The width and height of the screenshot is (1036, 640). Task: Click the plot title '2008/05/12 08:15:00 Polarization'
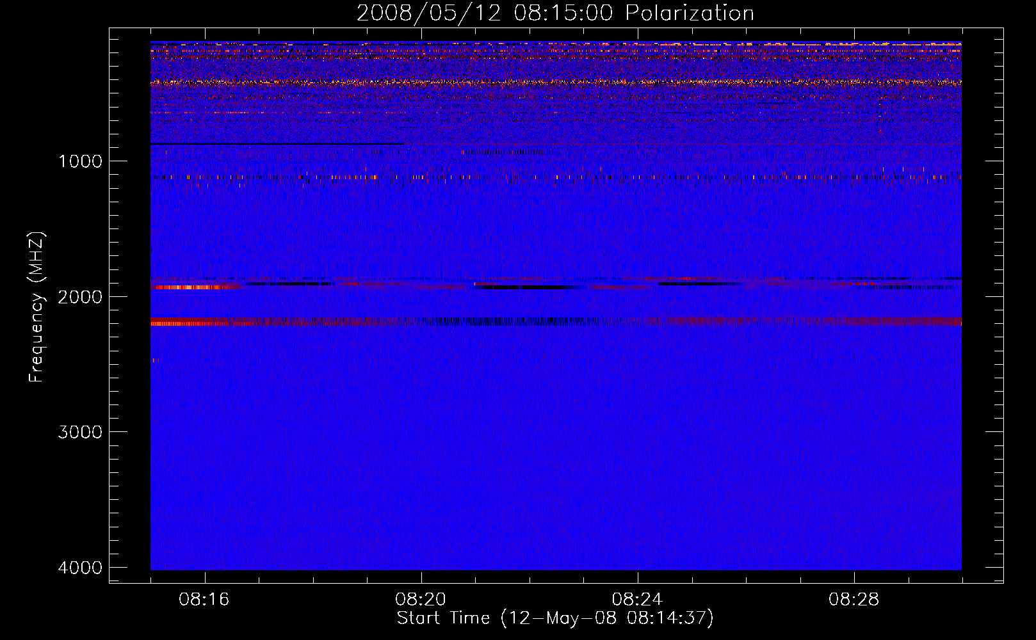pos(555,13)
